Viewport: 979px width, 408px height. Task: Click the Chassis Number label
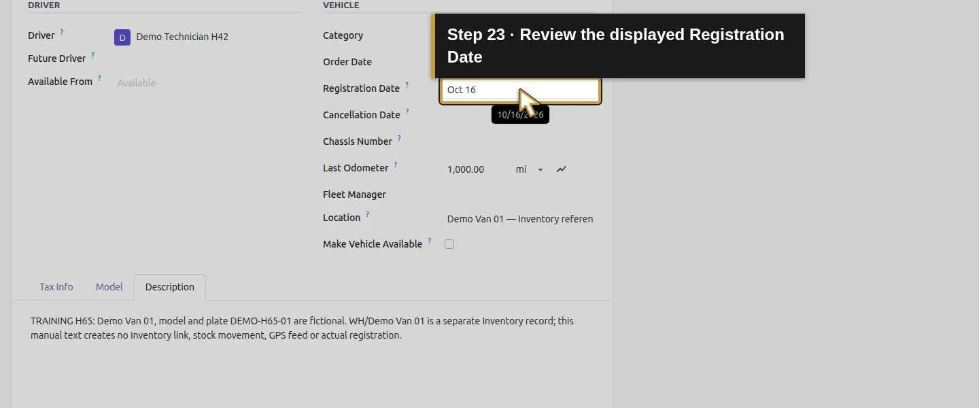click(358, 141)
